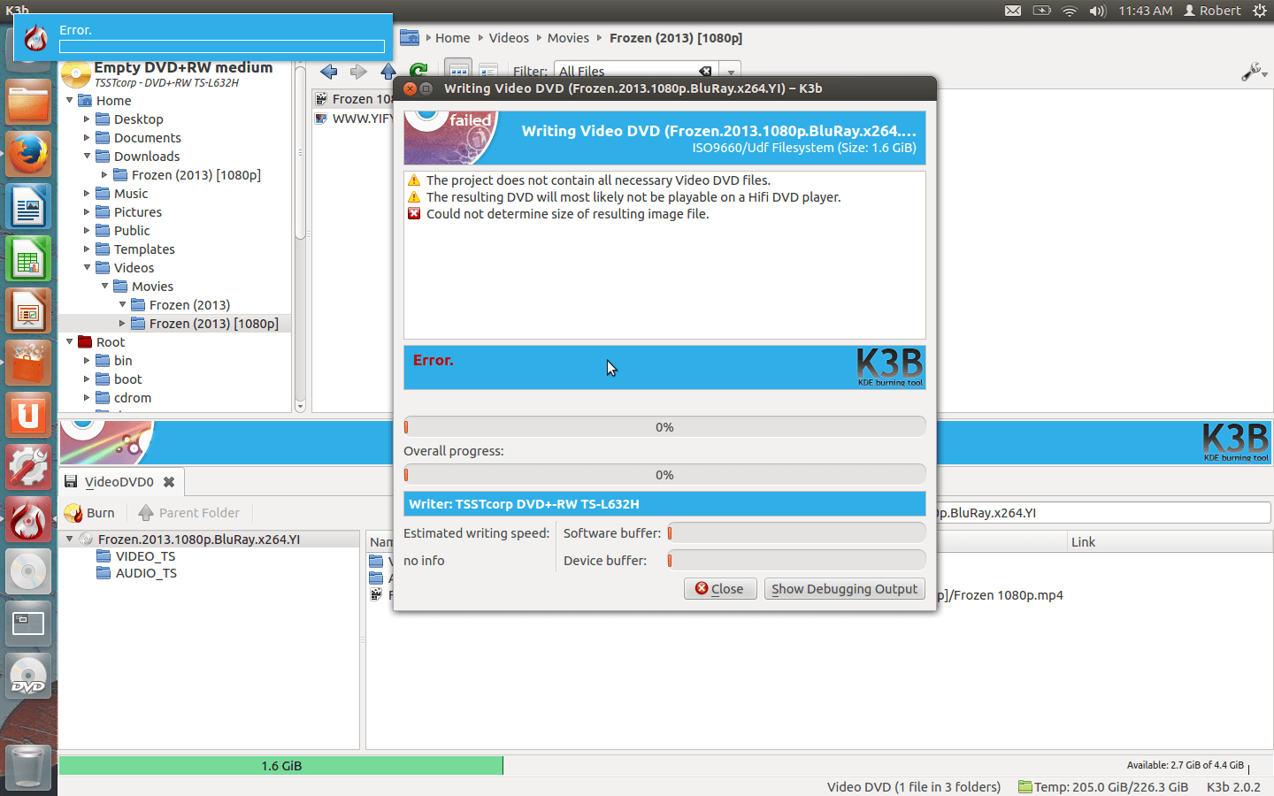Click Show Debugging Output button
Image resolution: width=1274 pixels, height=796 pixels.
845,589
